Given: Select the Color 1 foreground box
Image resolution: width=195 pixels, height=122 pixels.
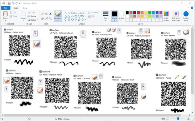Looking at the screenshot, I should 114,16.
